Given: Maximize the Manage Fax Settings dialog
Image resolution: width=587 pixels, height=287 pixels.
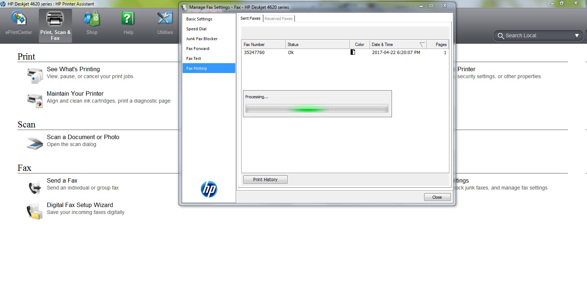Looking at the screenshot, I should pos(431,5).
